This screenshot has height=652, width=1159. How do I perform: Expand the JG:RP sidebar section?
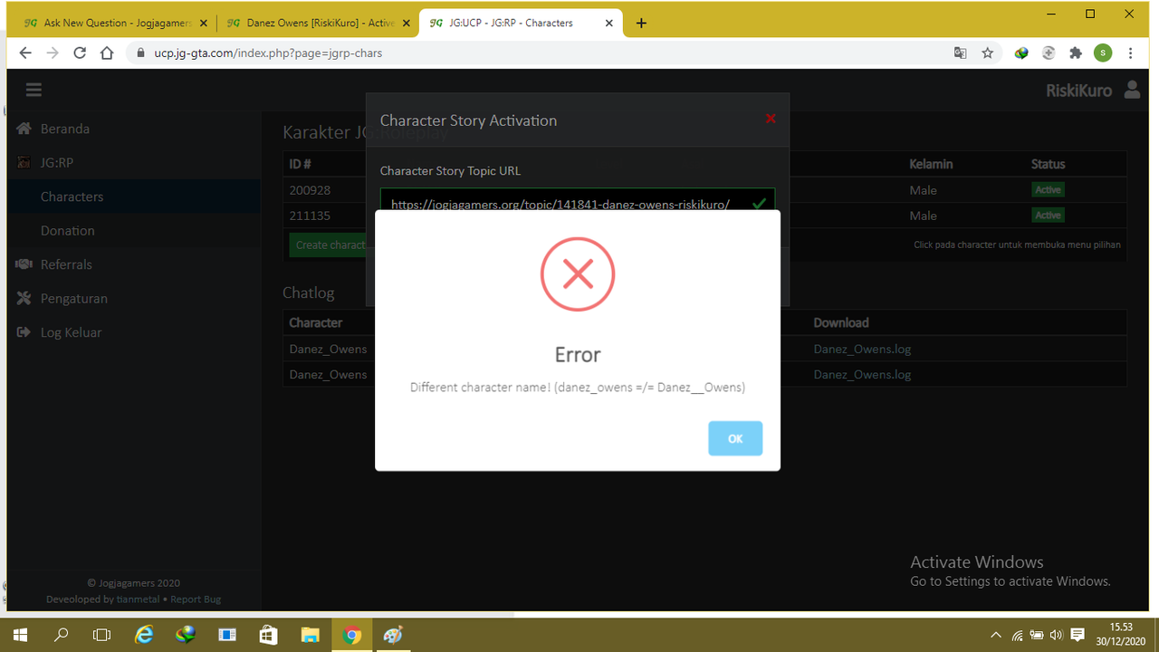57,163
